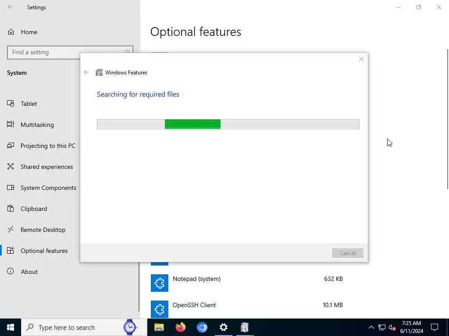This screenshot has width=449, height=336.
Task: Click the About info icon
Action: tap(11, 271)
